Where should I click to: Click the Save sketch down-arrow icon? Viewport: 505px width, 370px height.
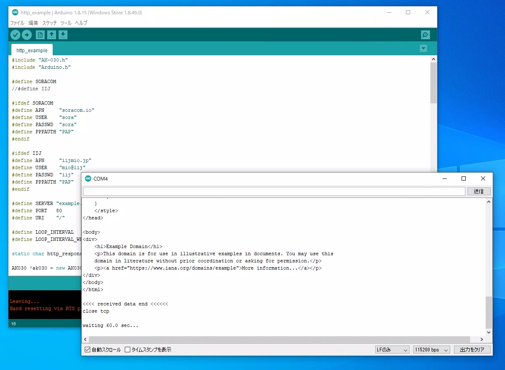pos(63,35)
